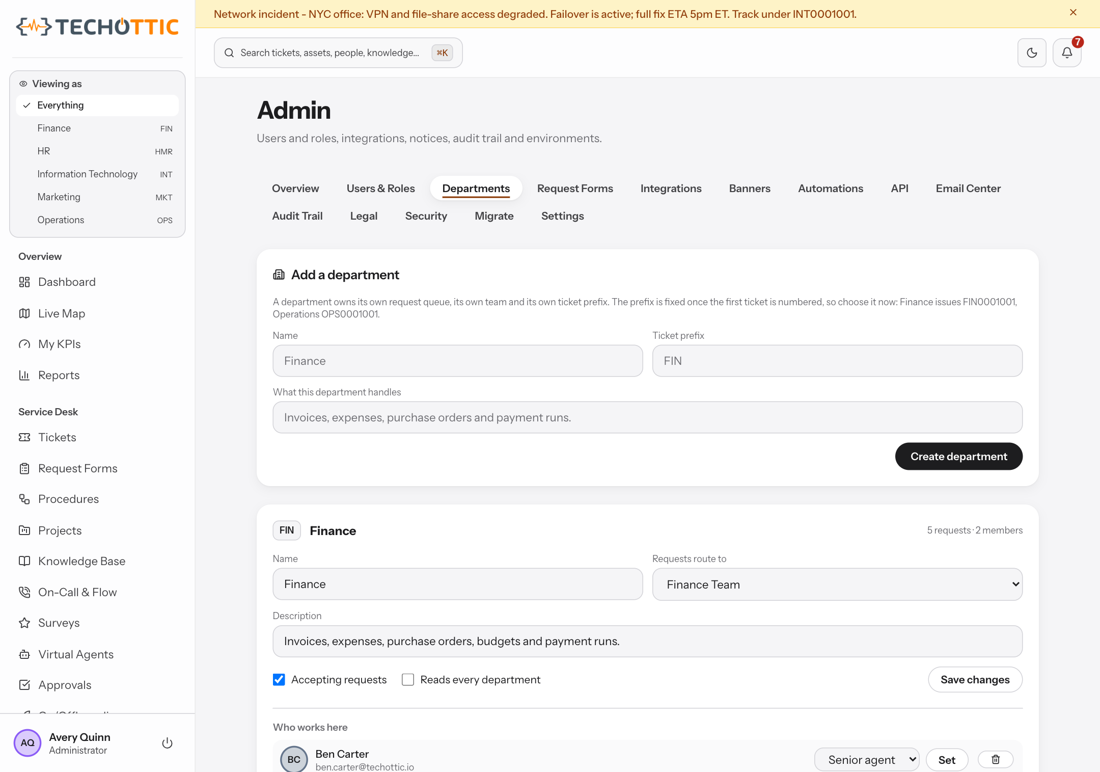
Task: Open Virtual Agents via its robot icon
Action: pos(24,654)
